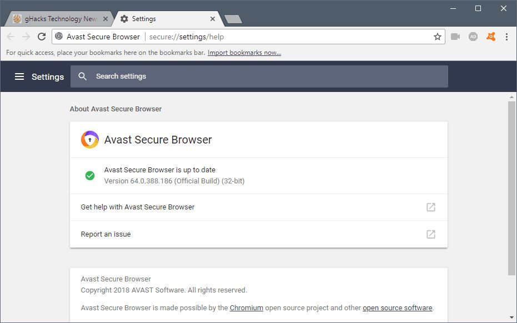Click the Avast Secure Browser logo icon
Viewport: 517px width, 323px height.
89,140
